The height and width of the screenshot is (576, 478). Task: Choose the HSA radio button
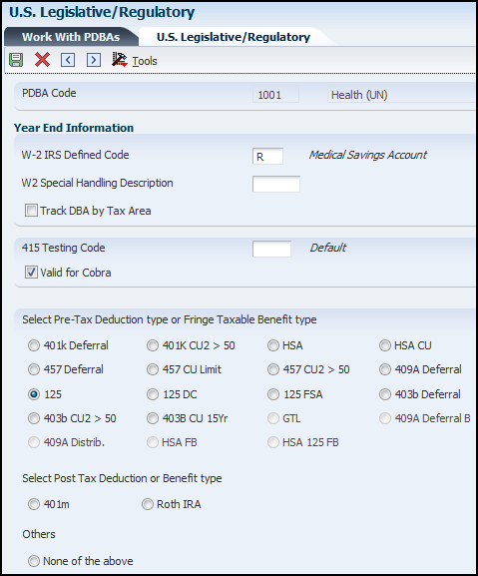pos(273,345)
